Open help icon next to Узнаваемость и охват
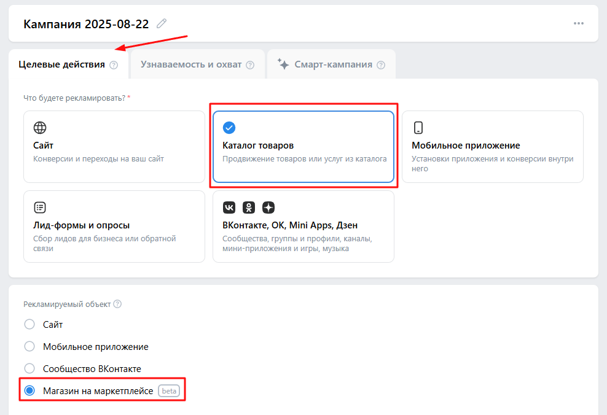Viewport: 607px width, 415px height. (250, 65)
